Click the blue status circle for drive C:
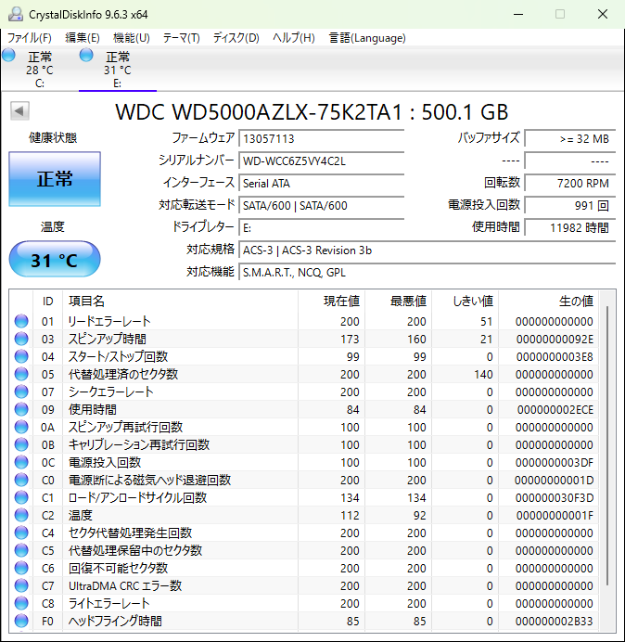This screenshot has width=625, height=642. tap(8, 55)
